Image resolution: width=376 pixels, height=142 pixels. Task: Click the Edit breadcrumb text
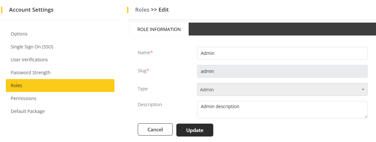pyautogui.click(x=163, y=10)
